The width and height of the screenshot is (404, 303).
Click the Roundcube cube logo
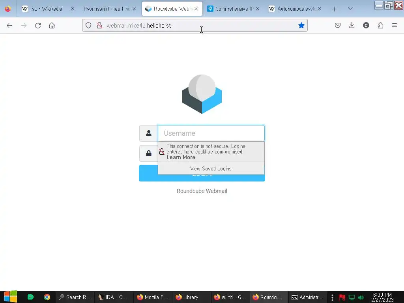(x=202, y=94)
